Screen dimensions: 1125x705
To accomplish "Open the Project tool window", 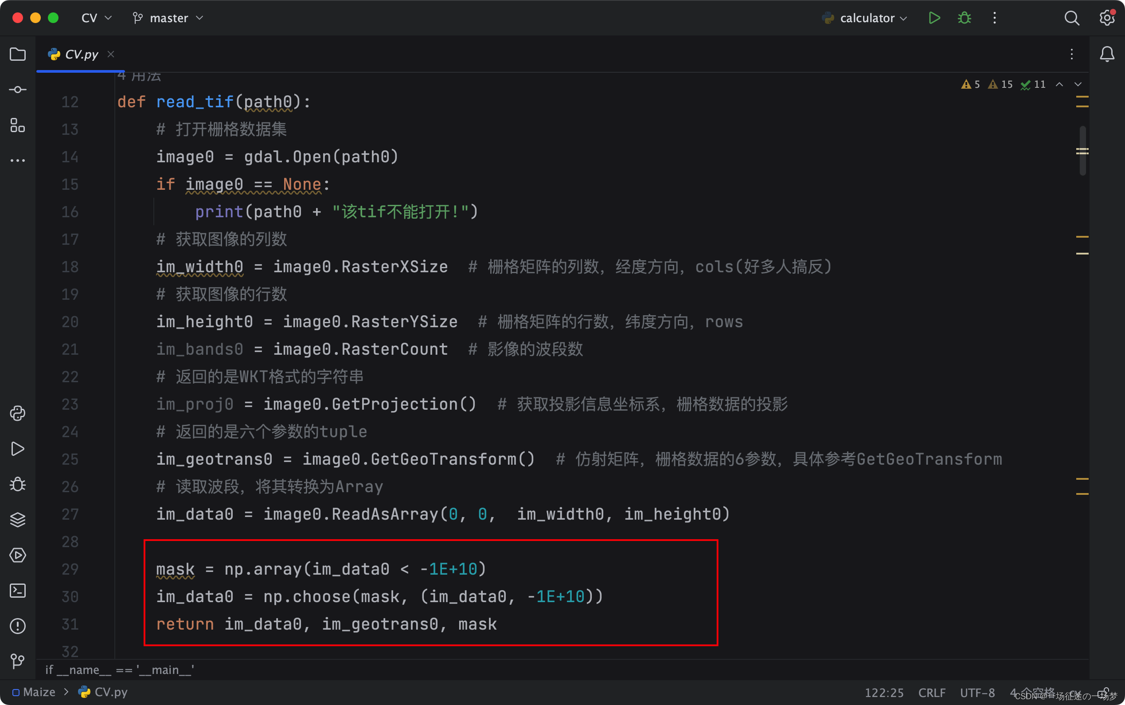I will point(18,55).
